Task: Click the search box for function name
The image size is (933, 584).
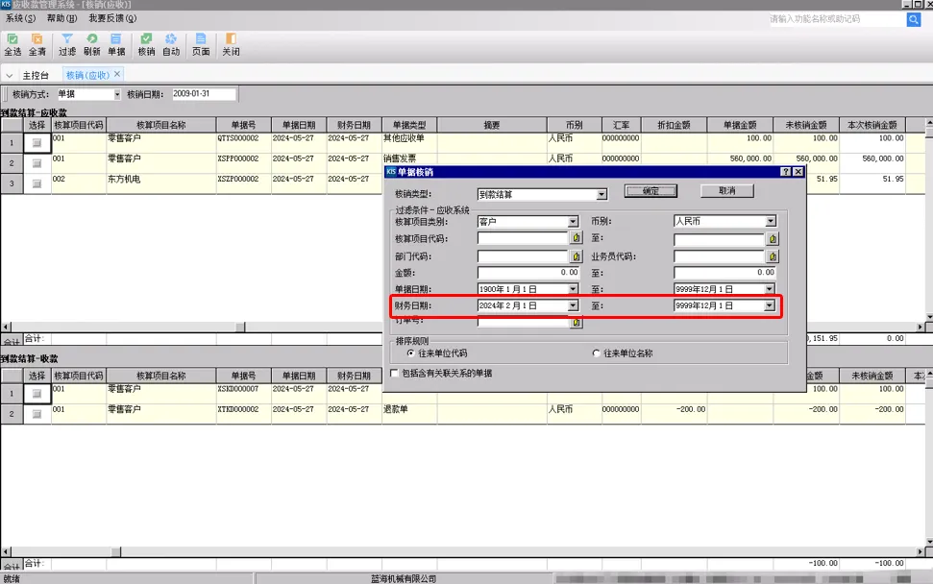Action: 836,19
